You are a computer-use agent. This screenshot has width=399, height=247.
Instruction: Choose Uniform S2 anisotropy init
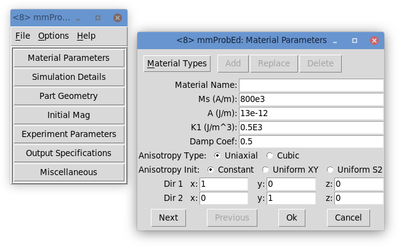point(331,170)
